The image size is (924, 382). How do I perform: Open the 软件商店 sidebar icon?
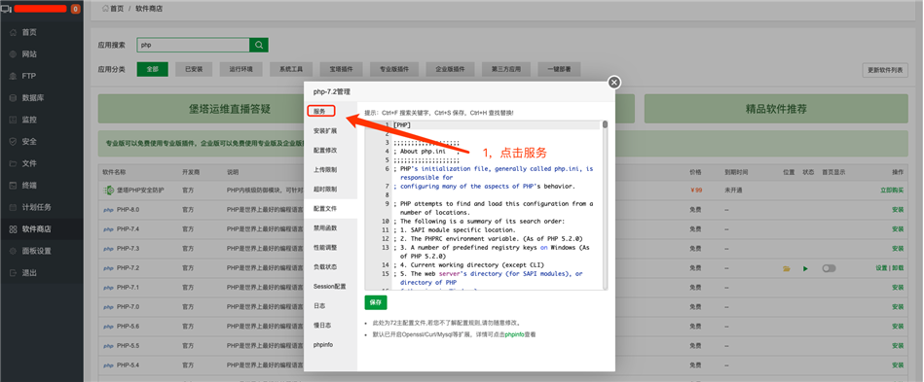pos(13,229)
